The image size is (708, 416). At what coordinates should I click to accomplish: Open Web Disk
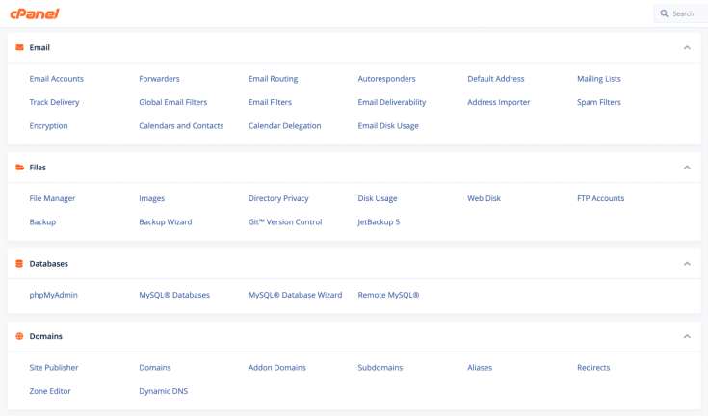[x=484, y=198]
